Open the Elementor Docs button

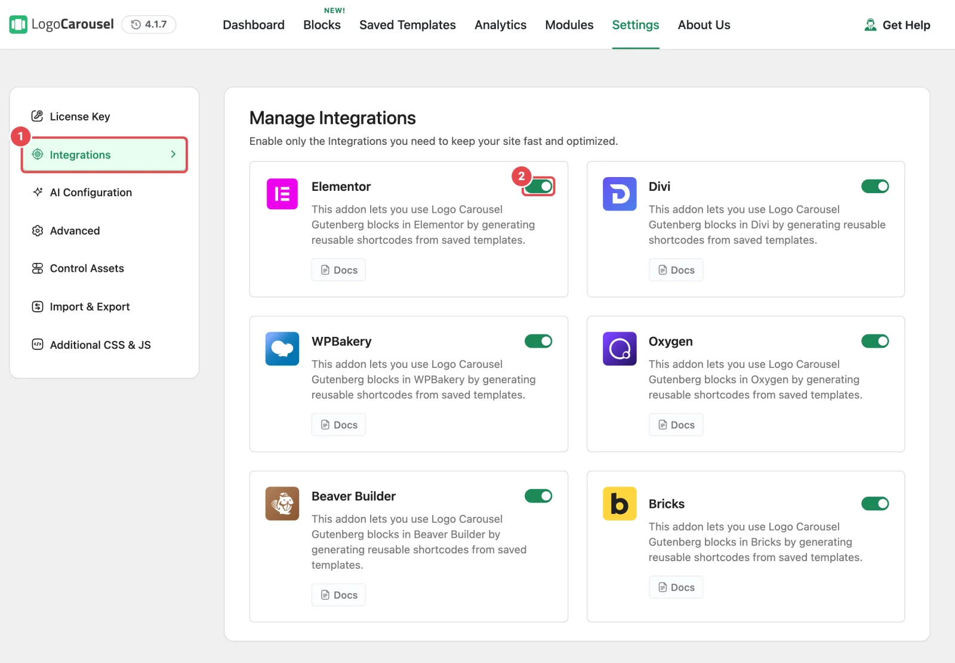[338, 270]
